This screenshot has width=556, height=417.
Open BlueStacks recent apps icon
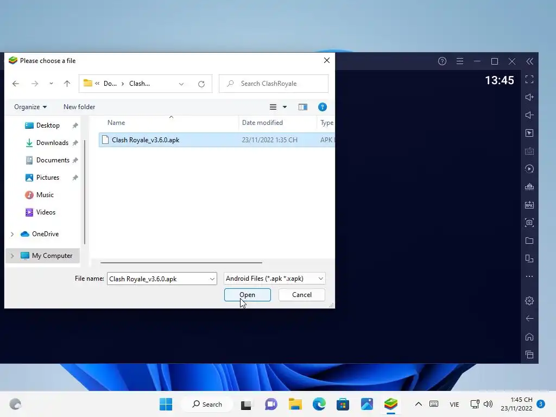coord(529,355)
